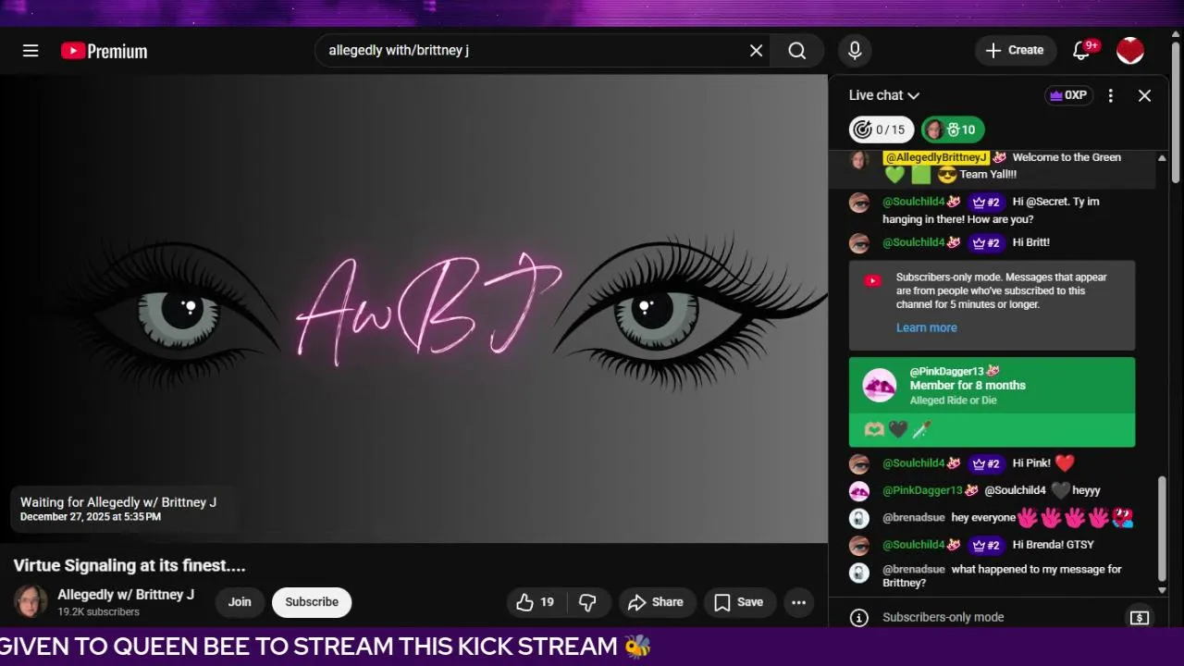The width and height of the screenshot is (1184, 666).
Task: Like the video (19 likes)
Action: [535, 602]
